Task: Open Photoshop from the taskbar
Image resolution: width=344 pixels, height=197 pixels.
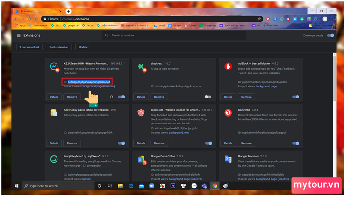Action: pyautogui.click(x=172, y=186)
